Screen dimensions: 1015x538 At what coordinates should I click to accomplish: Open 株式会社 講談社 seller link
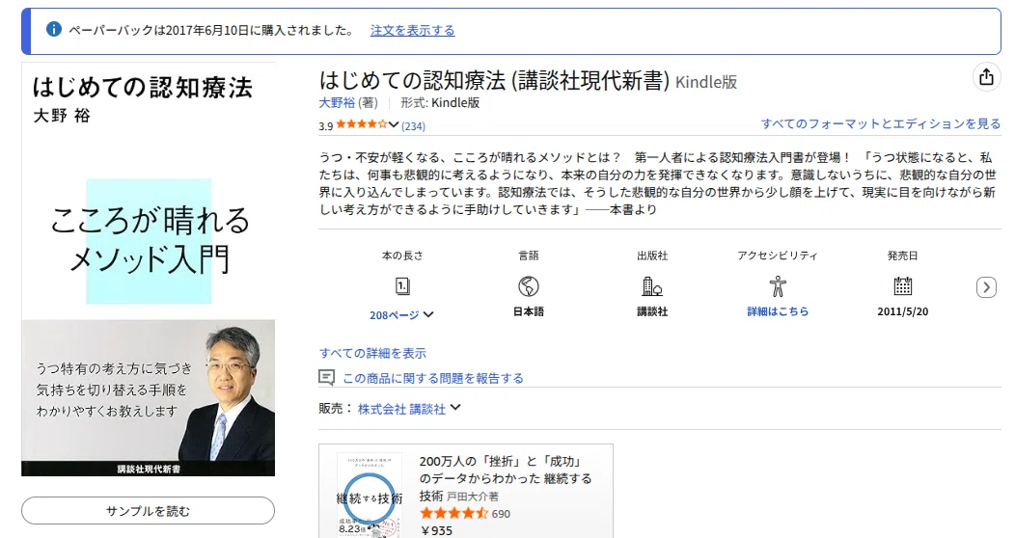tap(401, 409)
